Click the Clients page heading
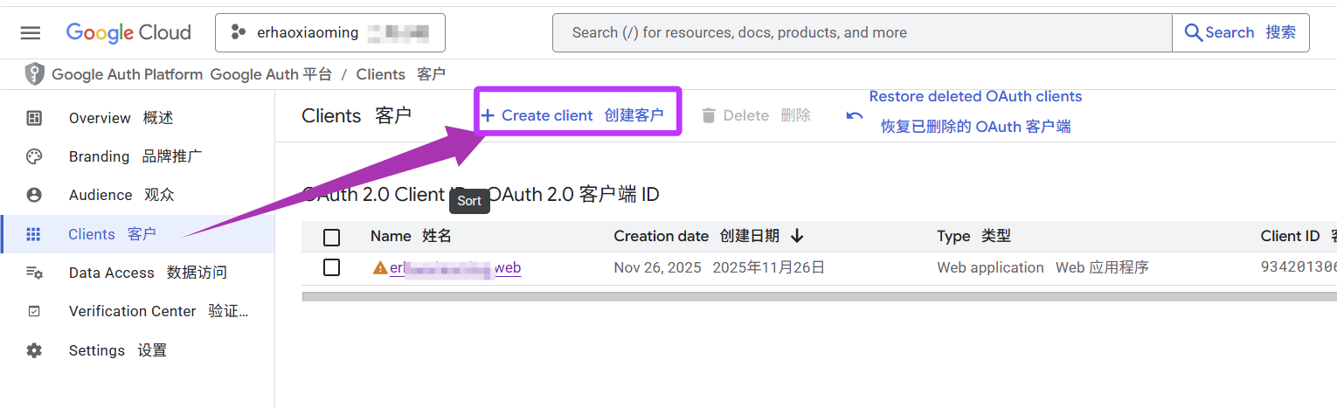Viewport: 1337px width, 408px height. [357, 115]
